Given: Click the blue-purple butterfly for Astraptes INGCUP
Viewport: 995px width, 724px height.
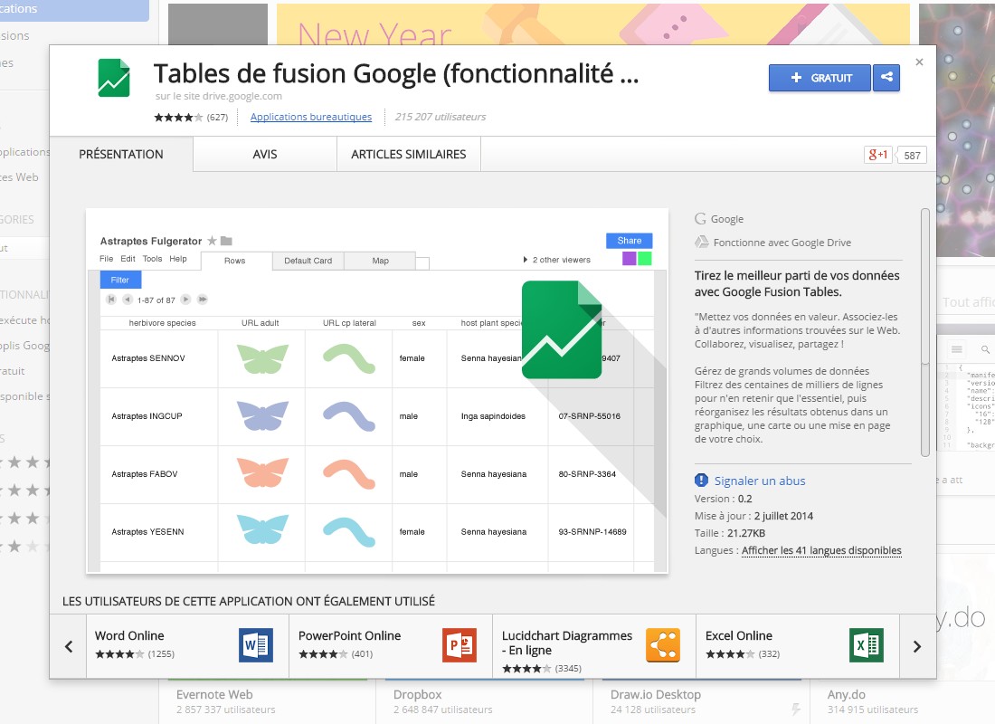Looking at the screenshot, I should tap(262, 416).
